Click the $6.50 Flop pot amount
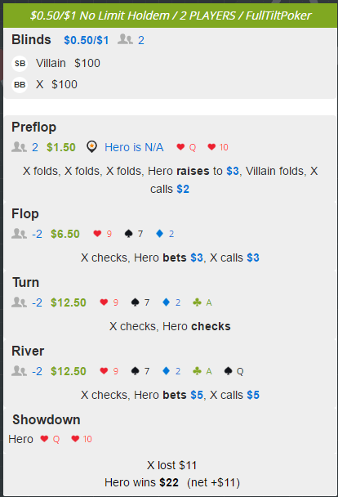The width and height of the screenshot is (338, 497). [65, 234]
